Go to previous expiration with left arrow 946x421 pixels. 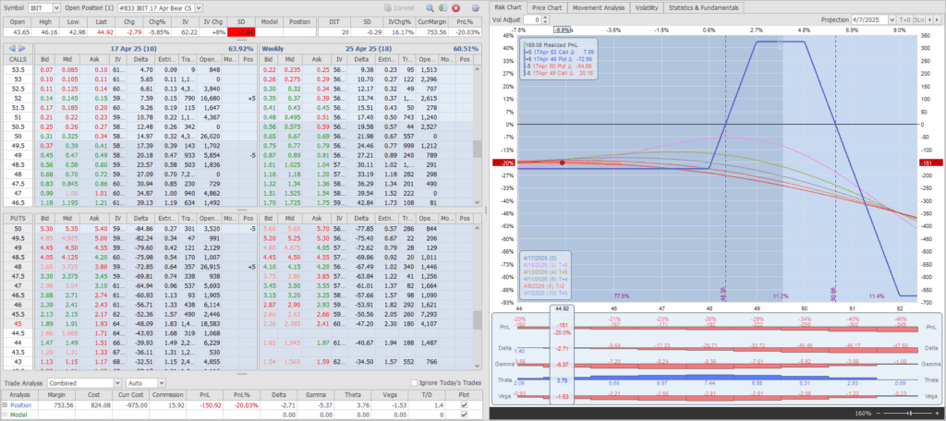(x=13, y=48)
